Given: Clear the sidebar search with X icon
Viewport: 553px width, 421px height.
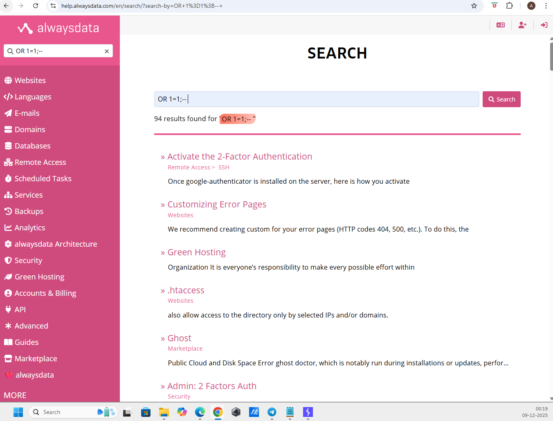Looking at the screenshot, I should (107, 51).
